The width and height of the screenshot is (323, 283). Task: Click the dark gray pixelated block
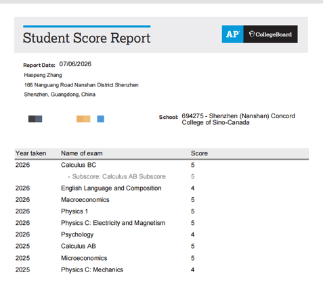click(x=35, y=119)
